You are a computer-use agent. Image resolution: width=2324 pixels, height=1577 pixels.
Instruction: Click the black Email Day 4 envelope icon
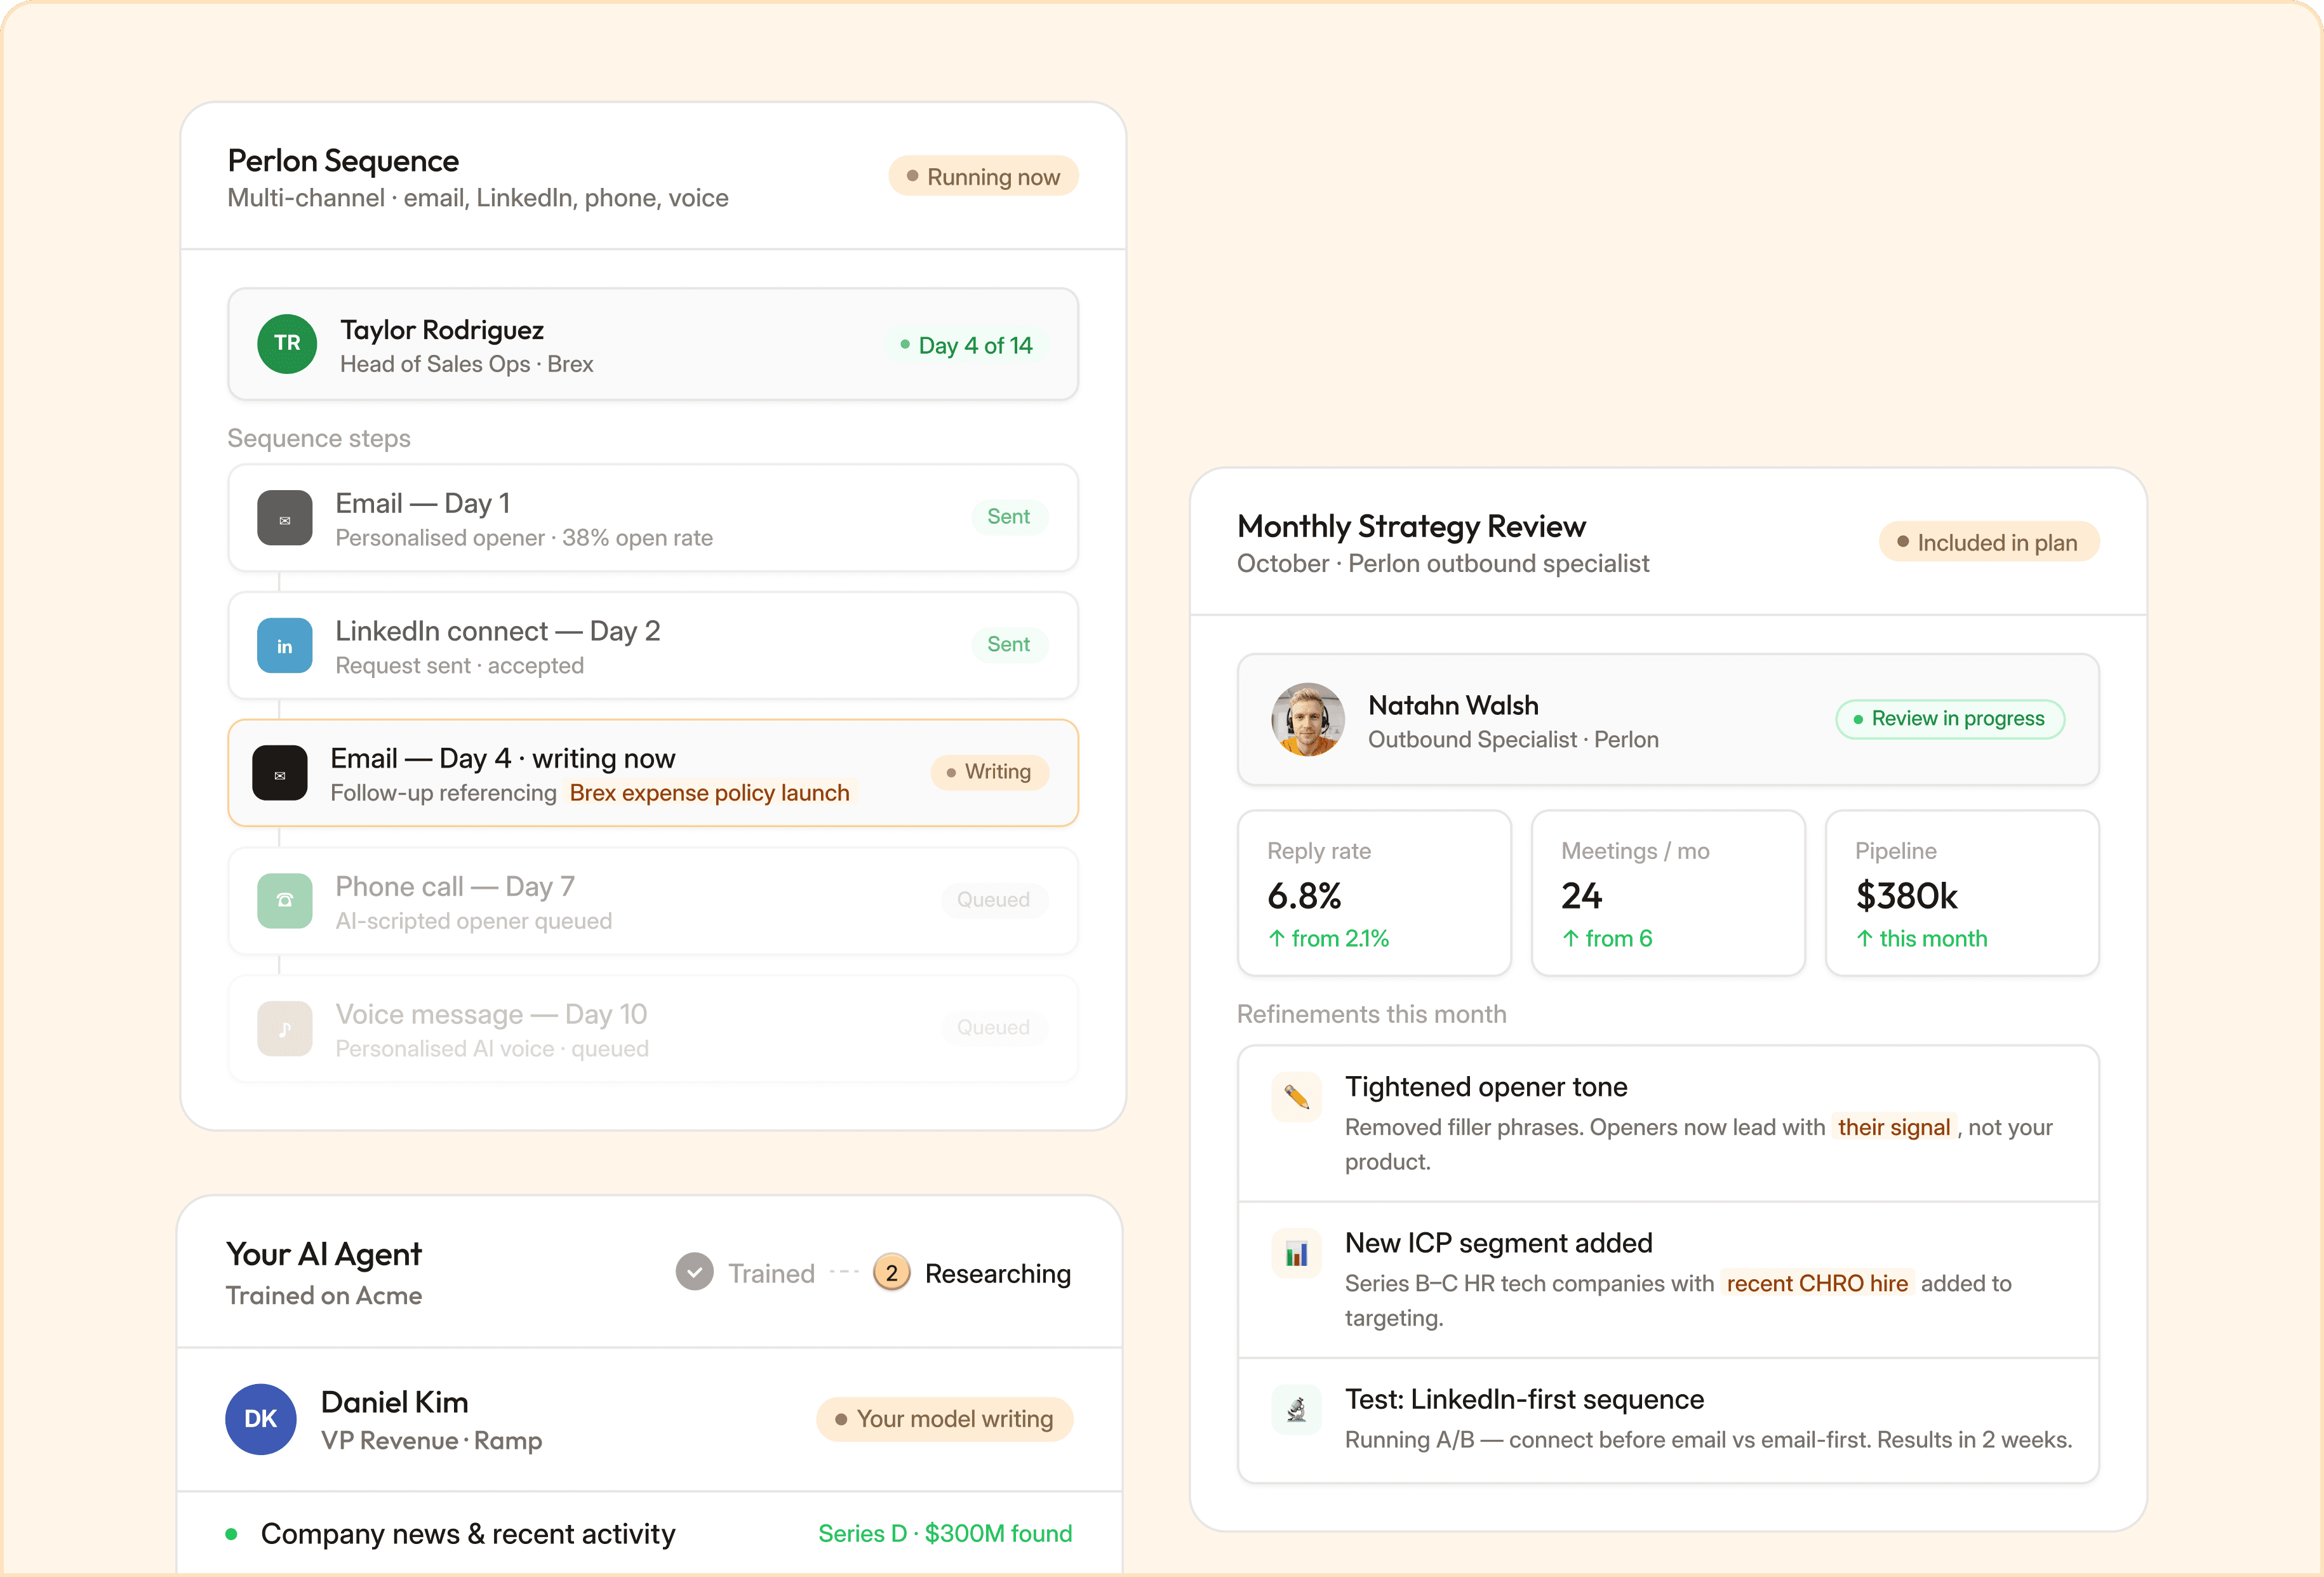pyautogui.click(x=280, y=773)
